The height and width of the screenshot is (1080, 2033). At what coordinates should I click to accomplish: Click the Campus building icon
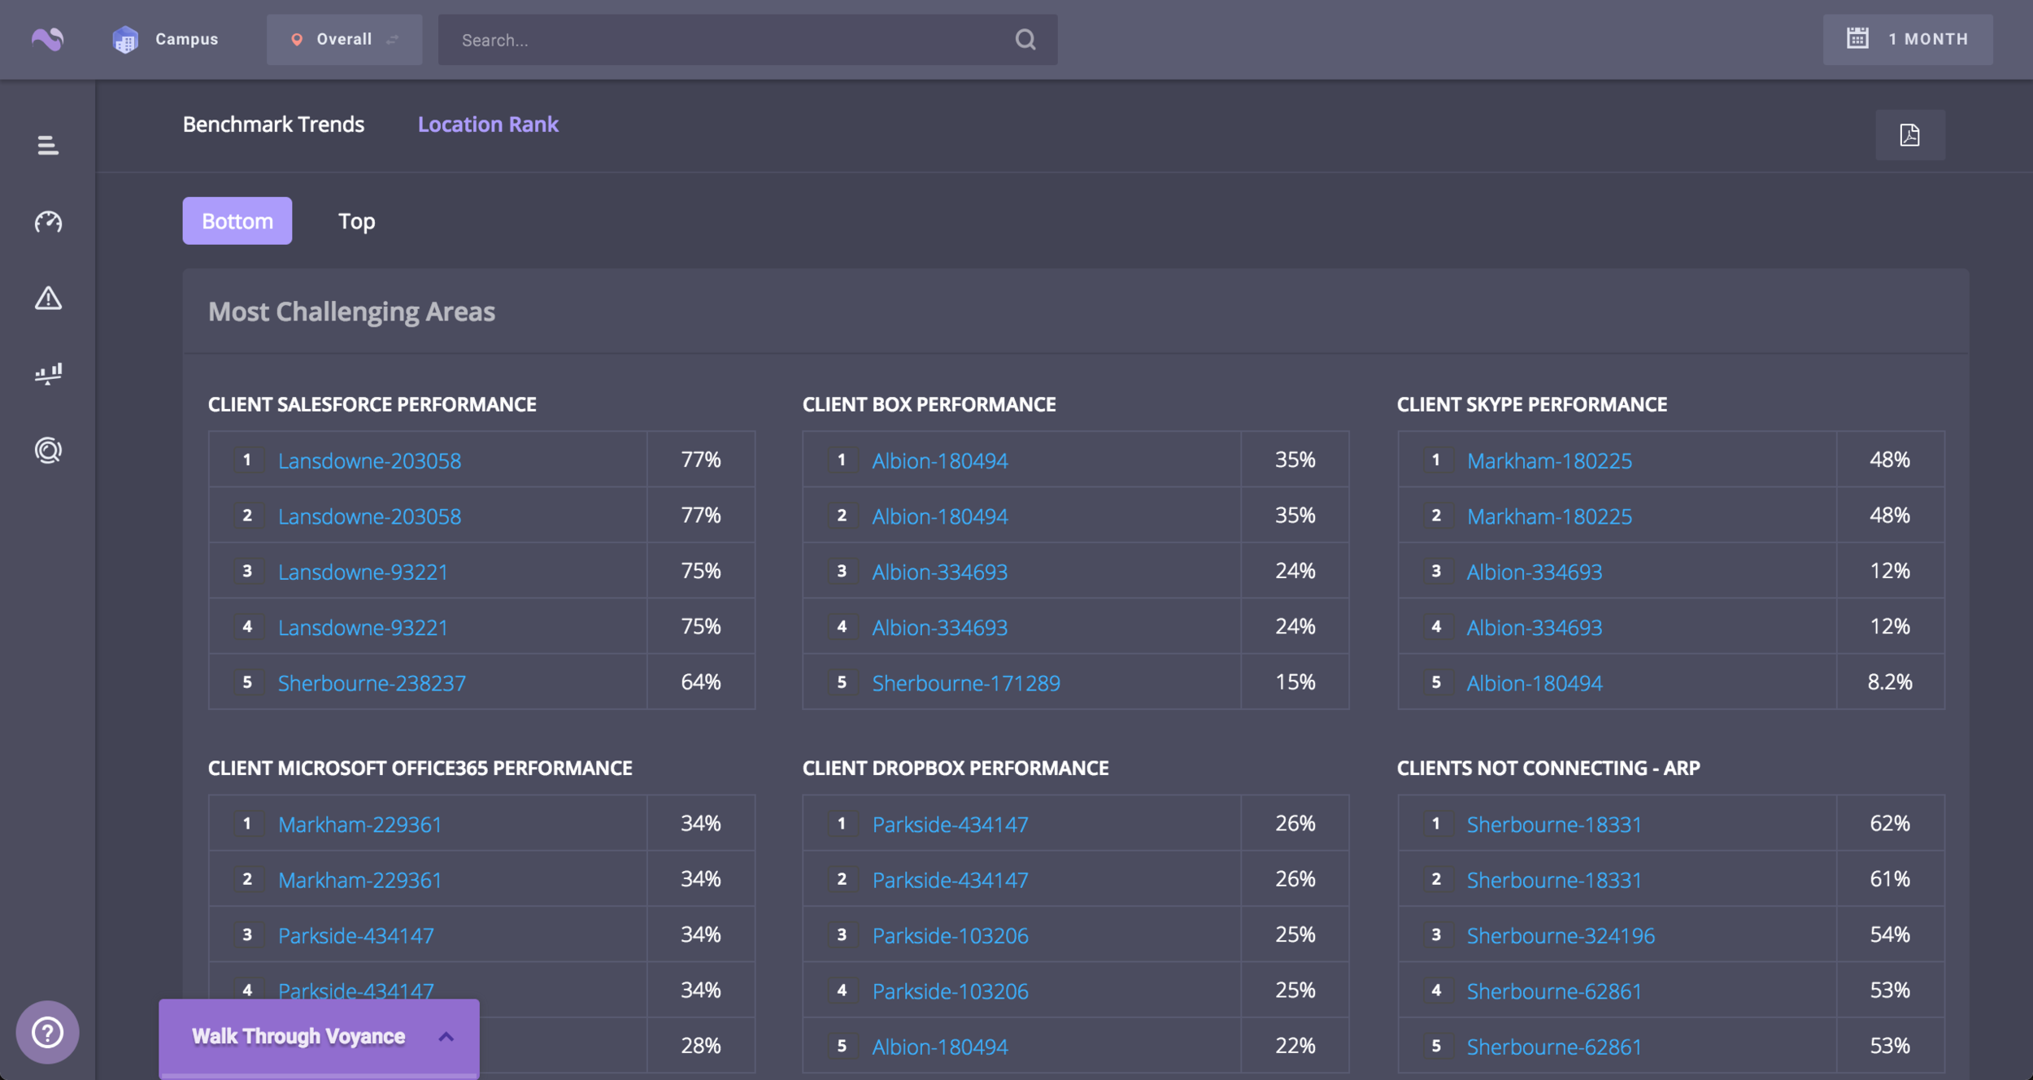point(125,39)
